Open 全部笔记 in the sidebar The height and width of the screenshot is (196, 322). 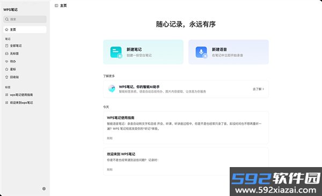[x=16, y=46]
